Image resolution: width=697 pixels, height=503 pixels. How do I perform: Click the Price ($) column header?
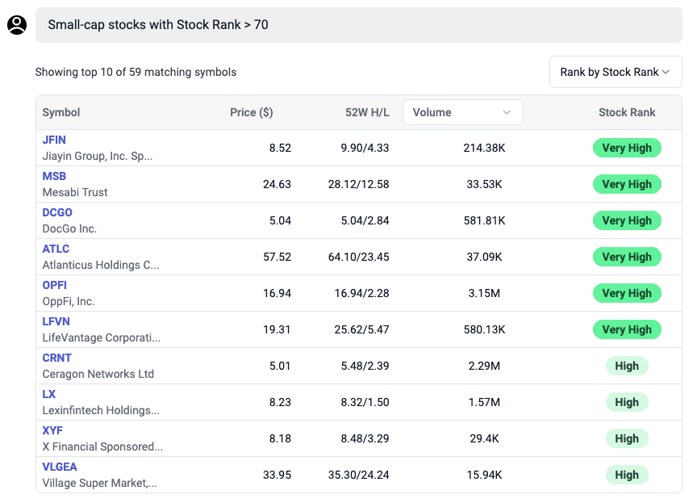click(x=251, y=112)
